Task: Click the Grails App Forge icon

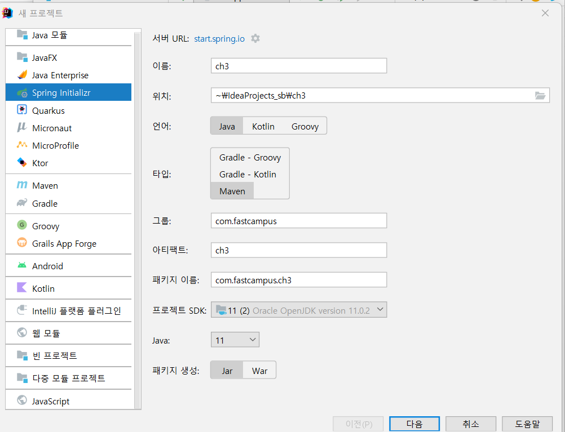Action: tap(22, 243)
